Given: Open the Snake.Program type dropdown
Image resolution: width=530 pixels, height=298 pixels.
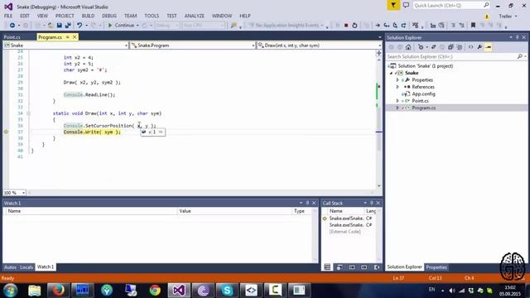Looking at the screenshot, I should point(253,46).
